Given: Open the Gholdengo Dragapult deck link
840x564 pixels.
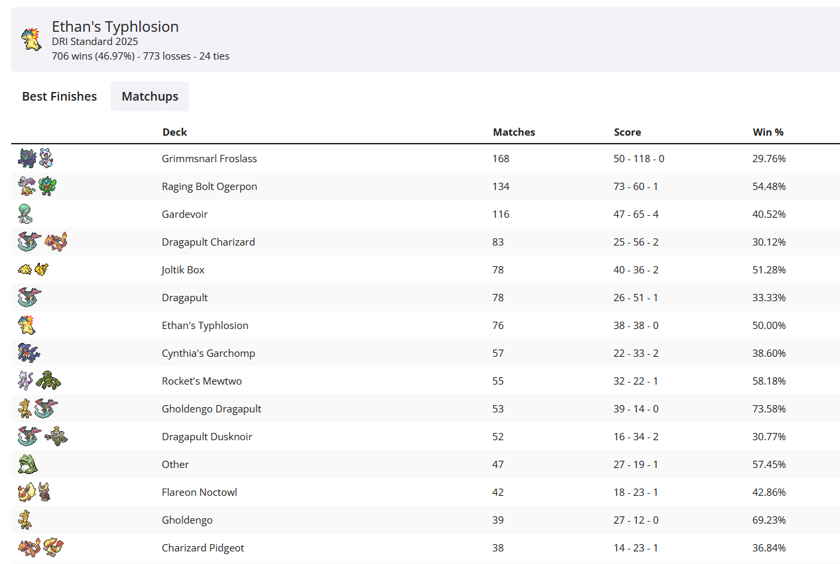Looking at the screenshot, I should pos(211,409).
